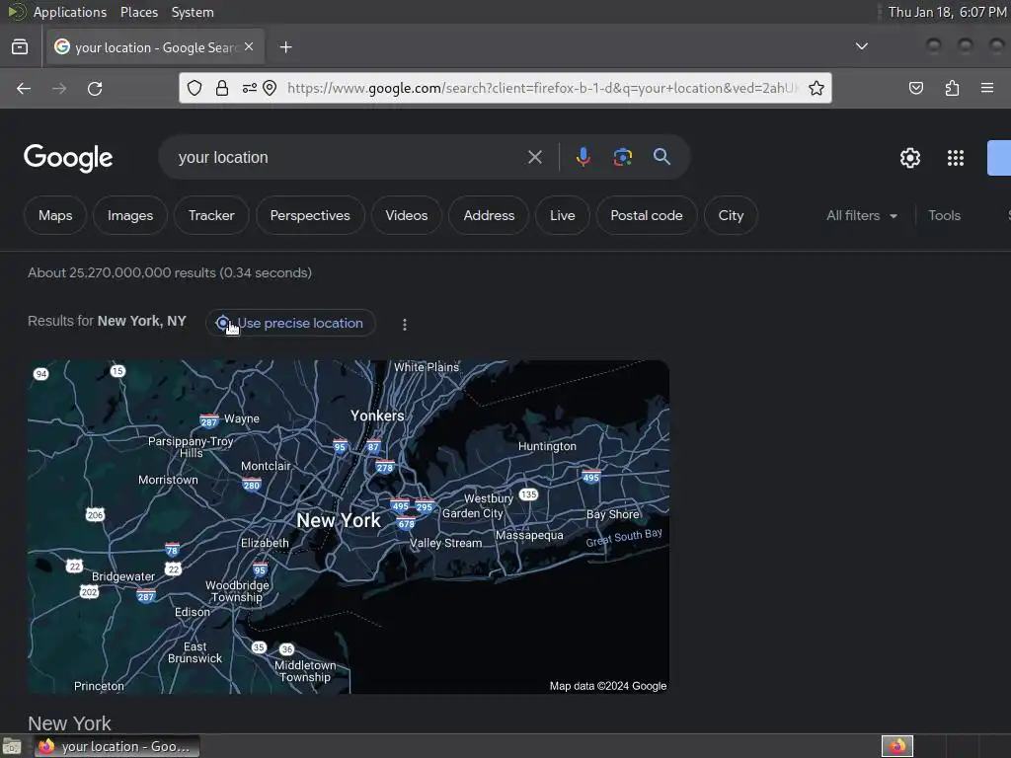Viewport: 1011px width, 758px height.
Task: Click show desktop icon in taskbar
Action: click(12, 746)
